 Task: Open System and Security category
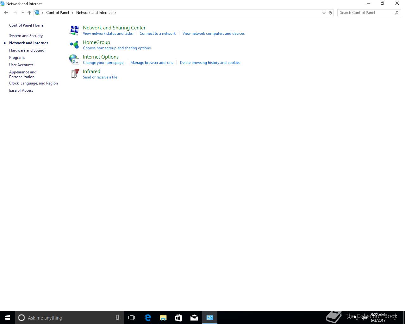tap(26, 36)
